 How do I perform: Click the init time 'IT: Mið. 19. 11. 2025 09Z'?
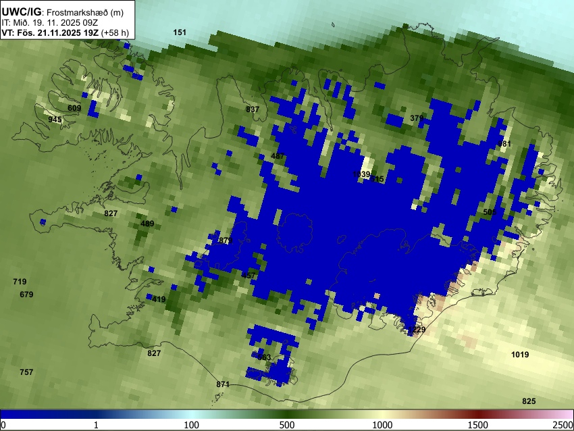tap(49, 23)
